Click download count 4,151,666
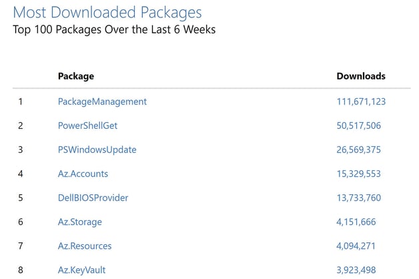 point(356,222)
